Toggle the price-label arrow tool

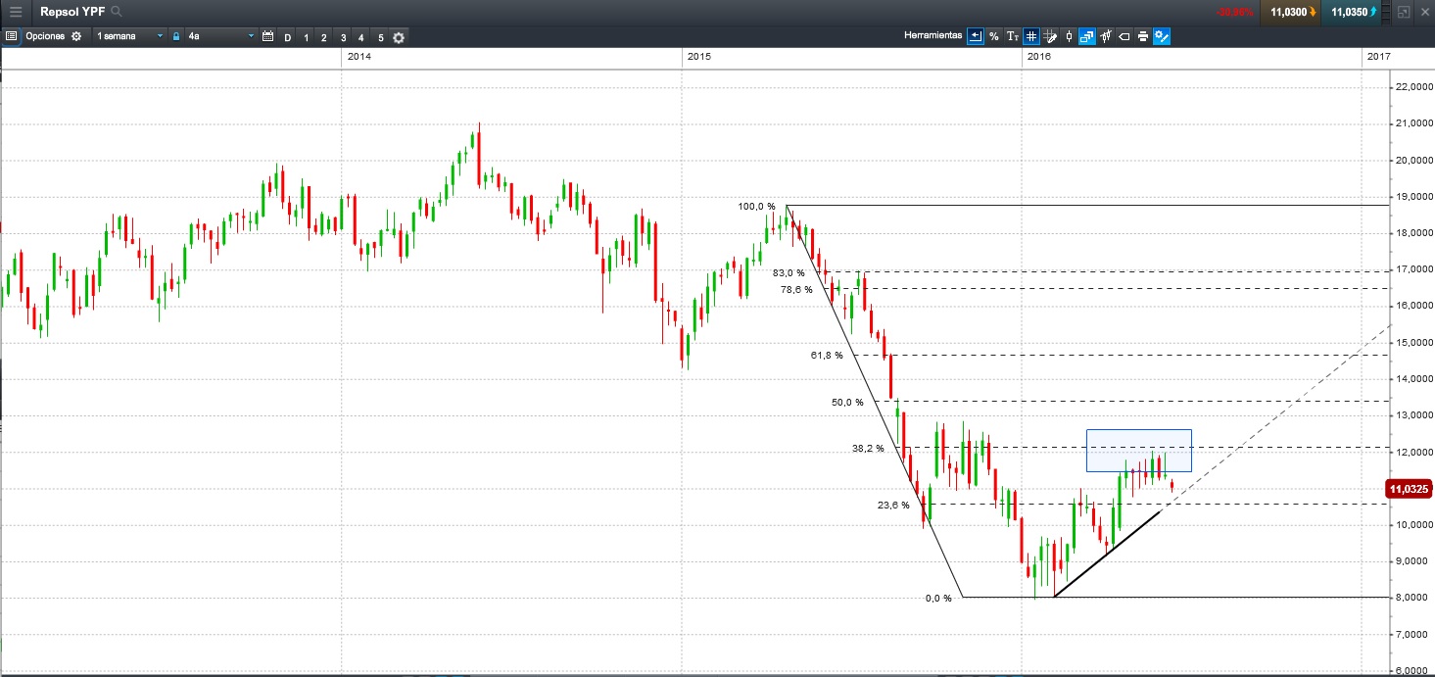click(976, 36)
